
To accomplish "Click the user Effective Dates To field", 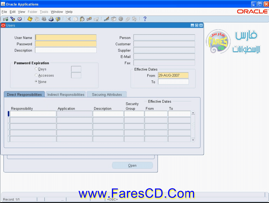I will [x=173, y=82].
